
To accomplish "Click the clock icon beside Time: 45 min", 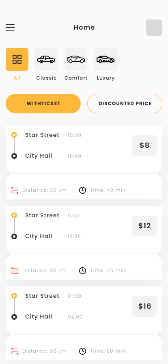I will (83, 271).
